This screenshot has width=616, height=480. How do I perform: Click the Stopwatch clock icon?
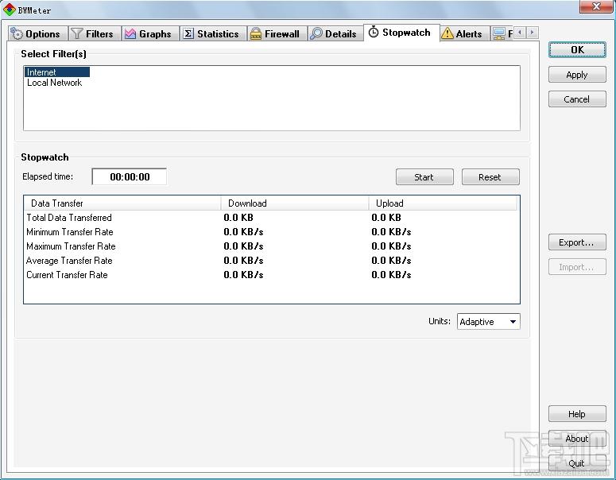click(x=374, y=33)
